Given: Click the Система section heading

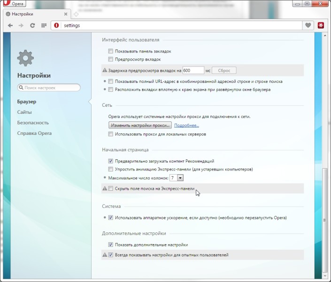Looking at the screenshot, I should point(111,206).
